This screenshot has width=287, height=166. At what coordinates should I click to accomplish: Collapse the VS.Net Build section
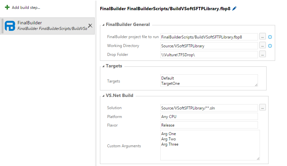pos(103,96)
